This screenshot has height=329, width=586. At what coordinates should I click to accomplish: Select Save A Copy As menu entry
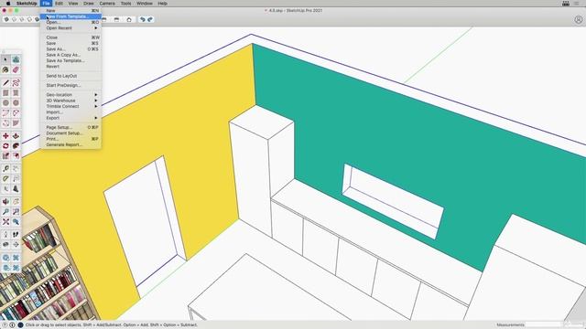[x=71, y=55]
